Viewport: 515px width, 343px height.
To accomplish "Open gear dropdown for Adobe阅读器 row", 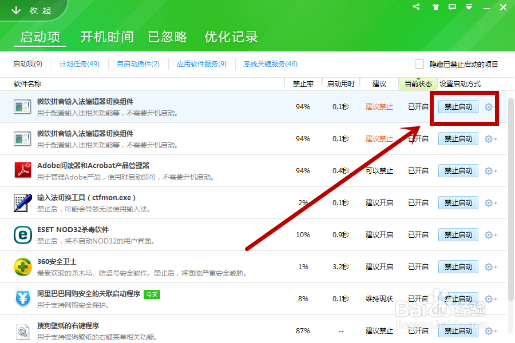I will pos(491,171).
